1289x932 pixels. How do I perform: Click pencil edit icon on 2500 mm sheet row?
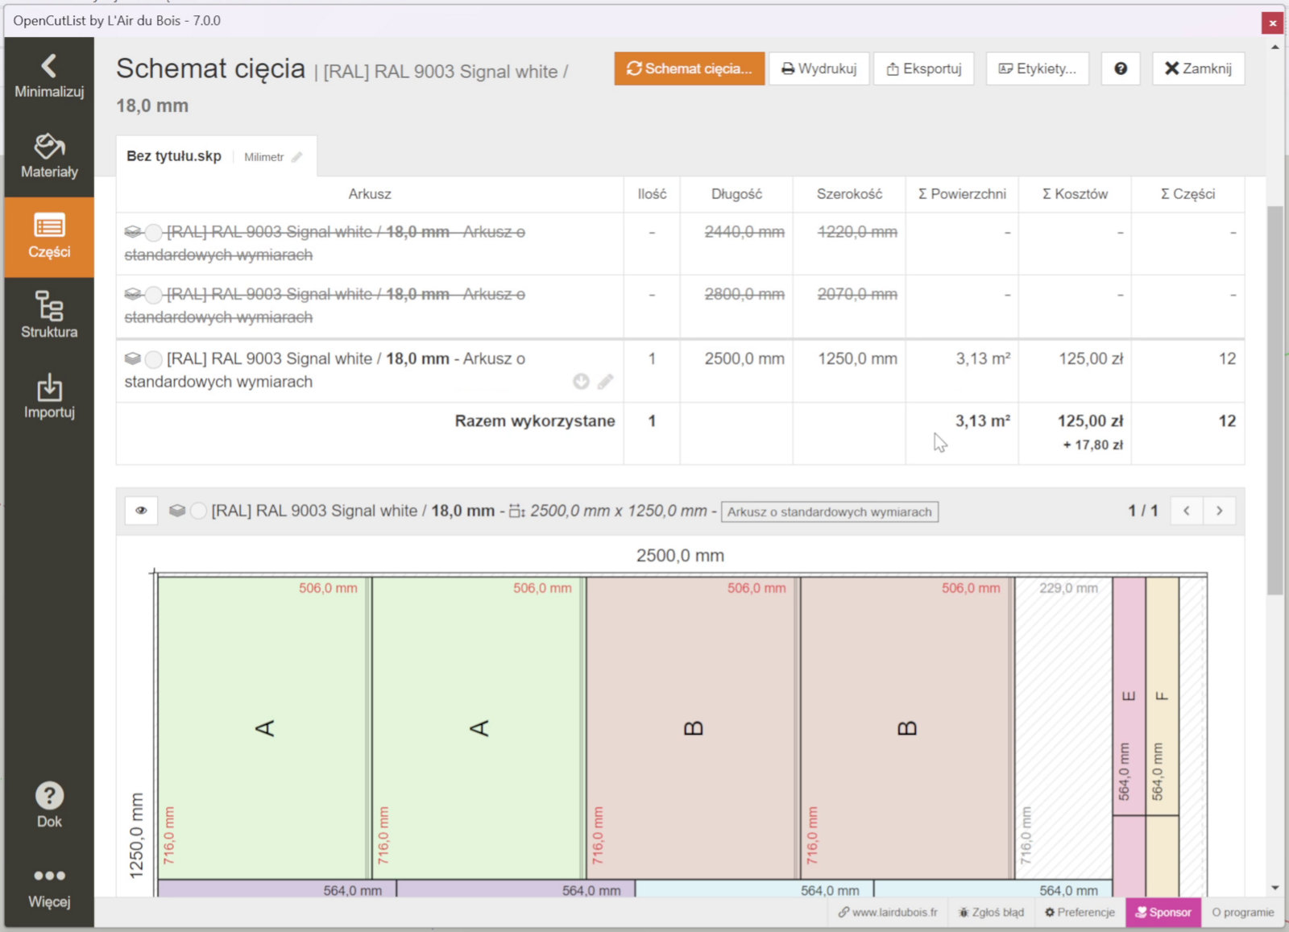point(605,382)
